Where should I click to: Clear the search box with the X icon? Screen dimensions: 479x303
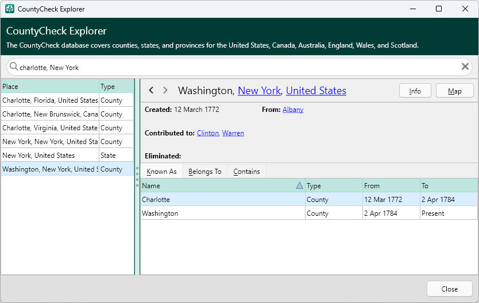point(465,66)
